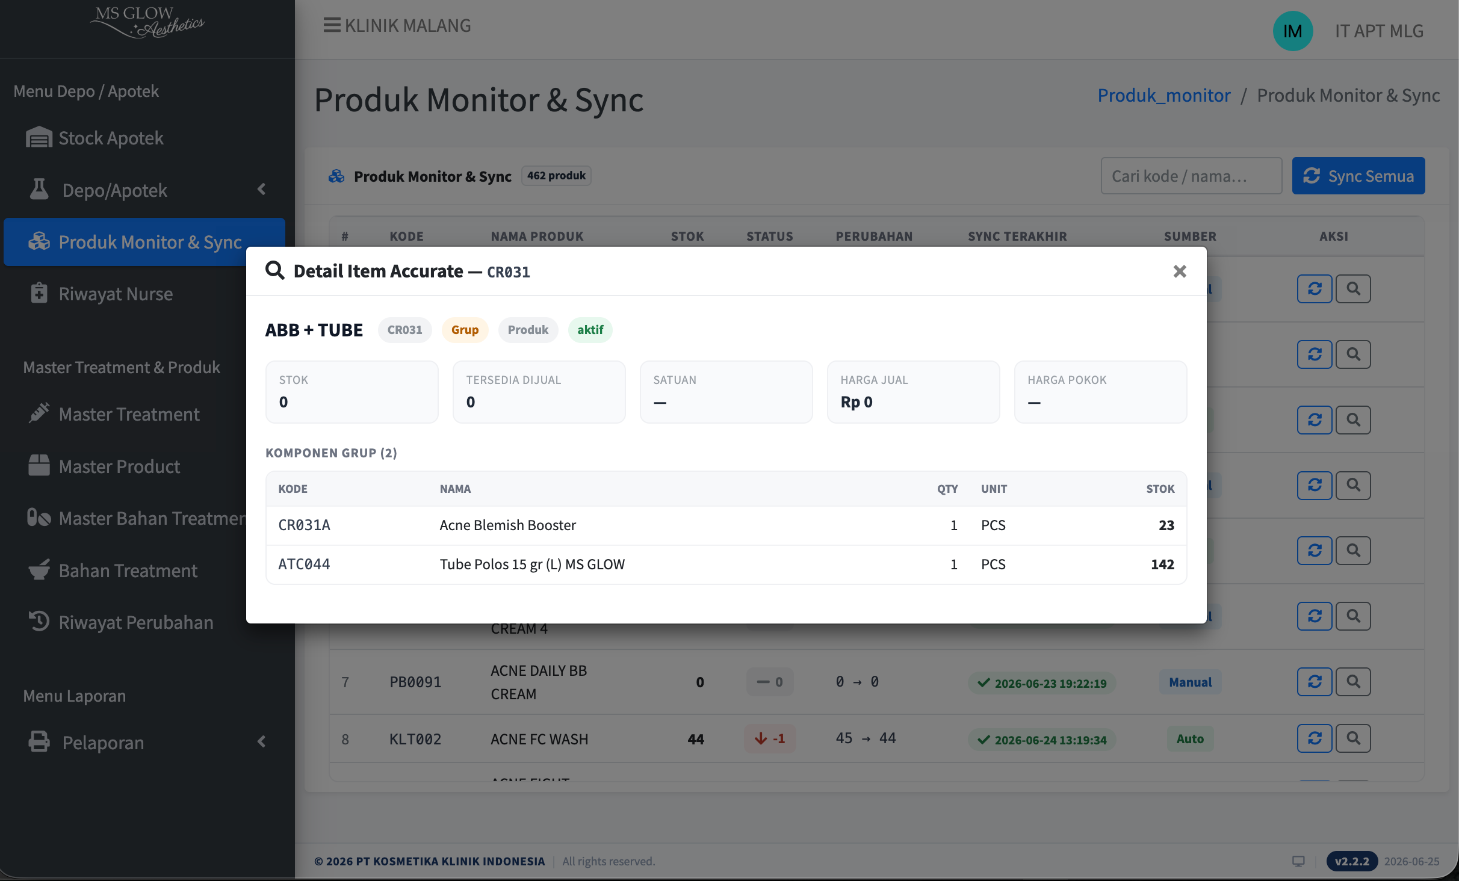Open the IM user avatar

[1292, 31]
